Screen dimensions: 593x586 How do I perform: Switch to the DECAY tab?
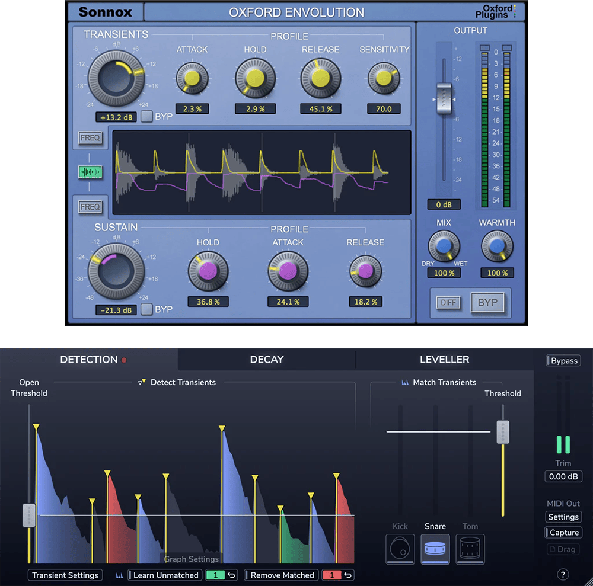coord(267,359)
